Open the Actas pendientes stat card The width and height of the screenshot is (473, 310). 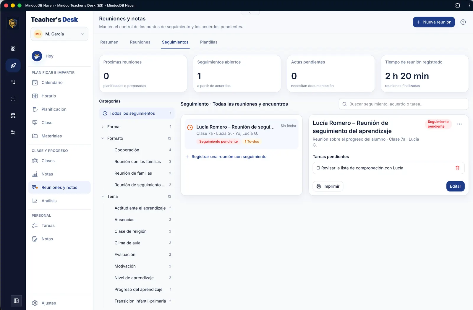point(331,74)
